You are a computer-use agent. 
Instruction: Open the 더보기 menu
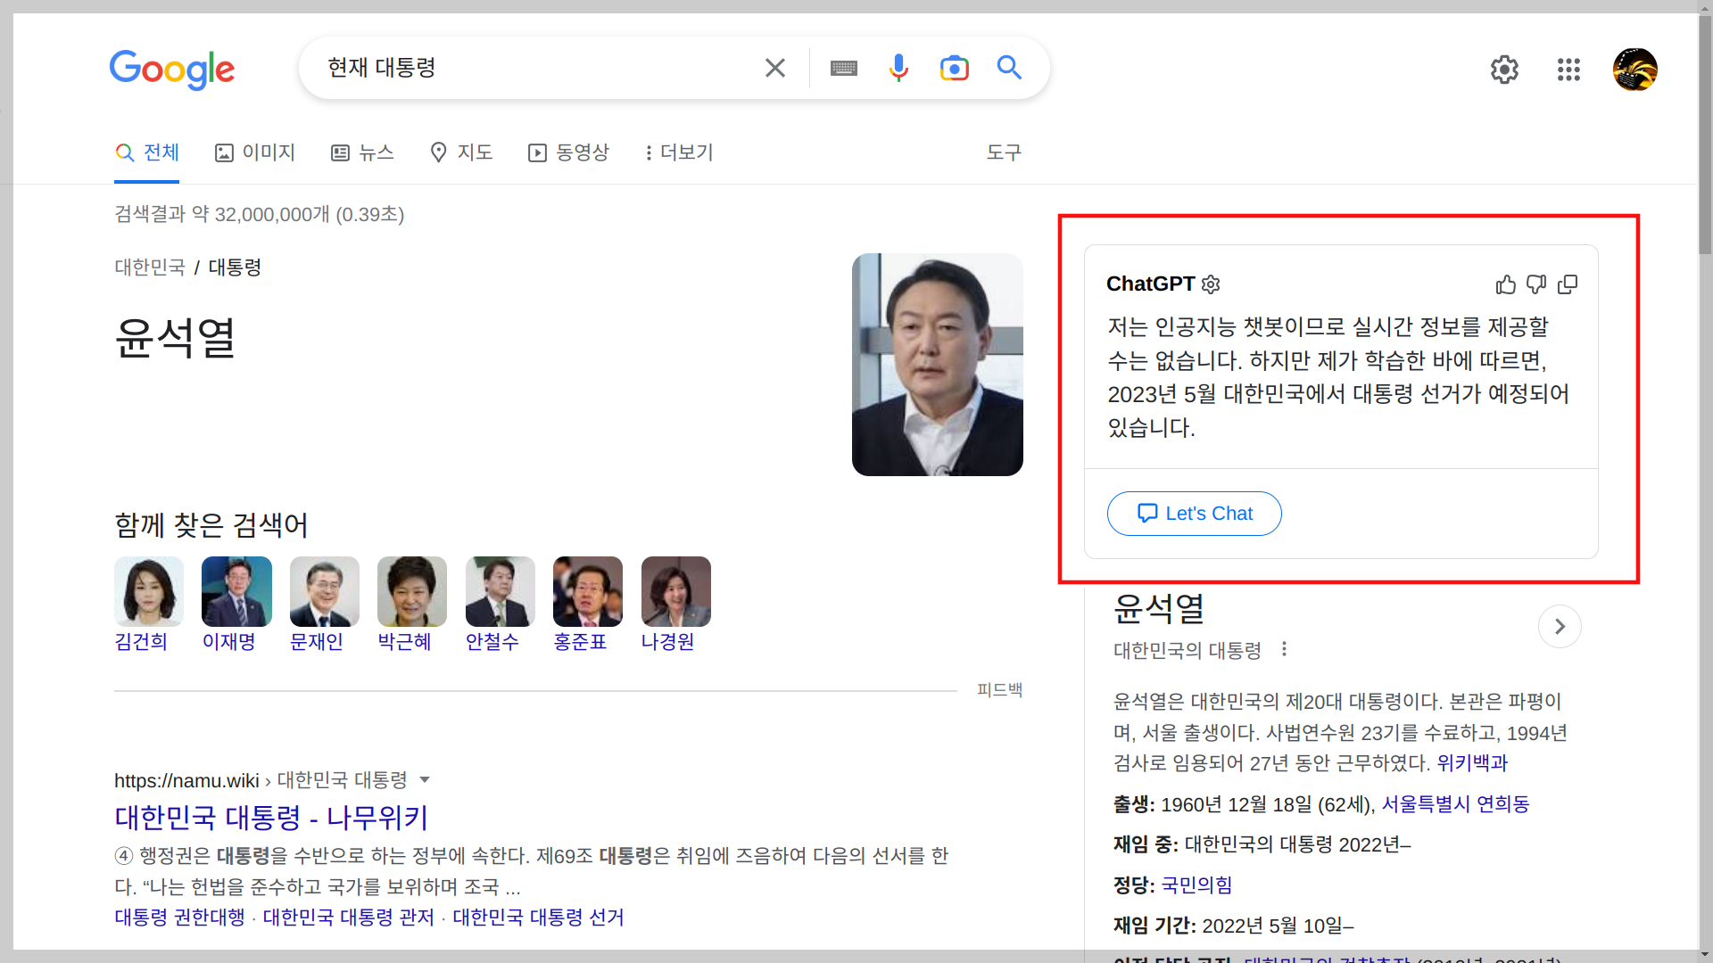[x=679, y=152]
